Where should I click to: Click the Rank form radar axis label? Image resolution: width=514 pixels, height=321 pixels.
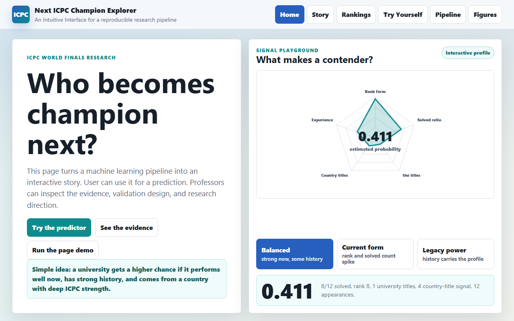375,91
